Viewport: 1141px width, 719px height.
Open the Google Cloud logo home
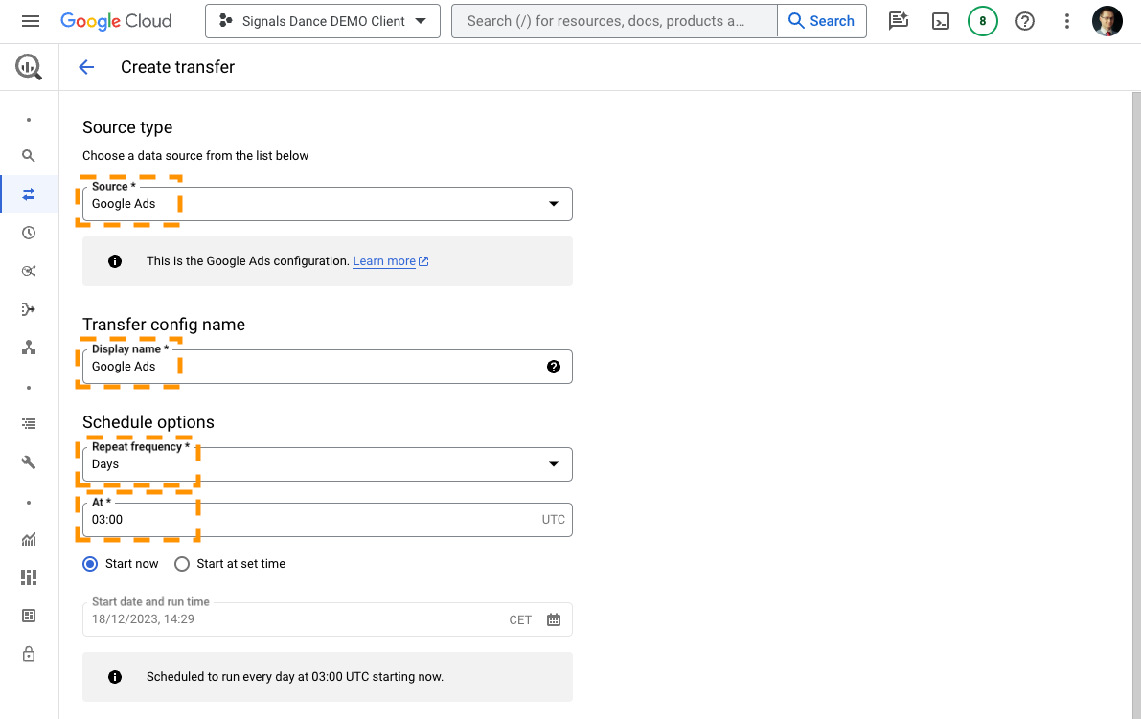coord(116,21)
